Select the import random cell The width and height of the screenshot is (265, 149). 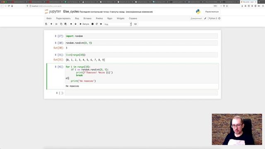[142, 36]
